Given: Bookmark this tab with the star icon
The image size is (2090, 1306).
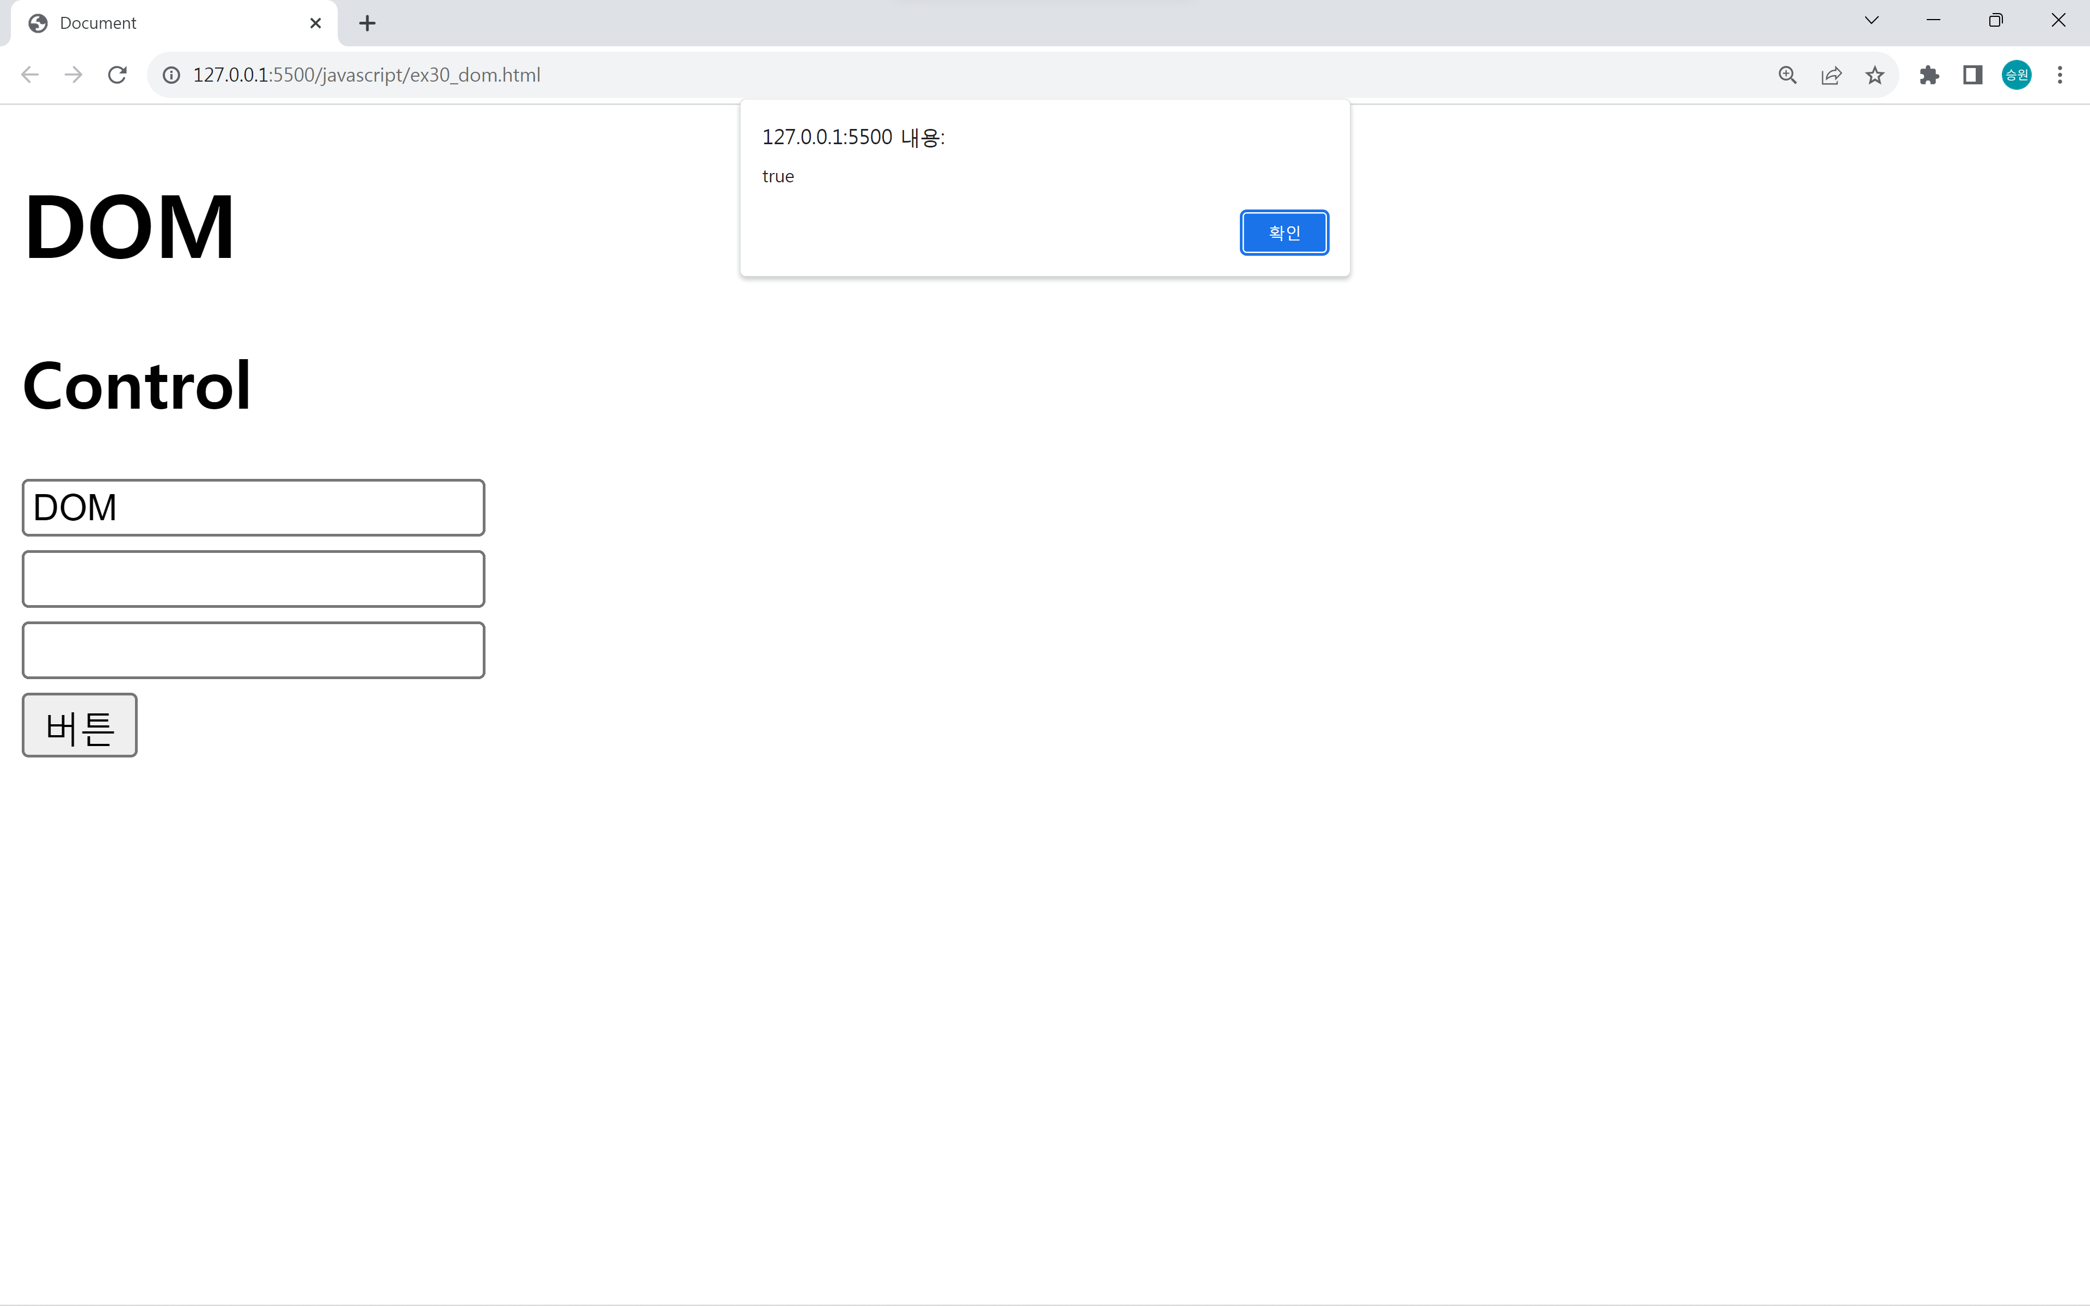Looking at the screenshot, I should click(1874, 75).
